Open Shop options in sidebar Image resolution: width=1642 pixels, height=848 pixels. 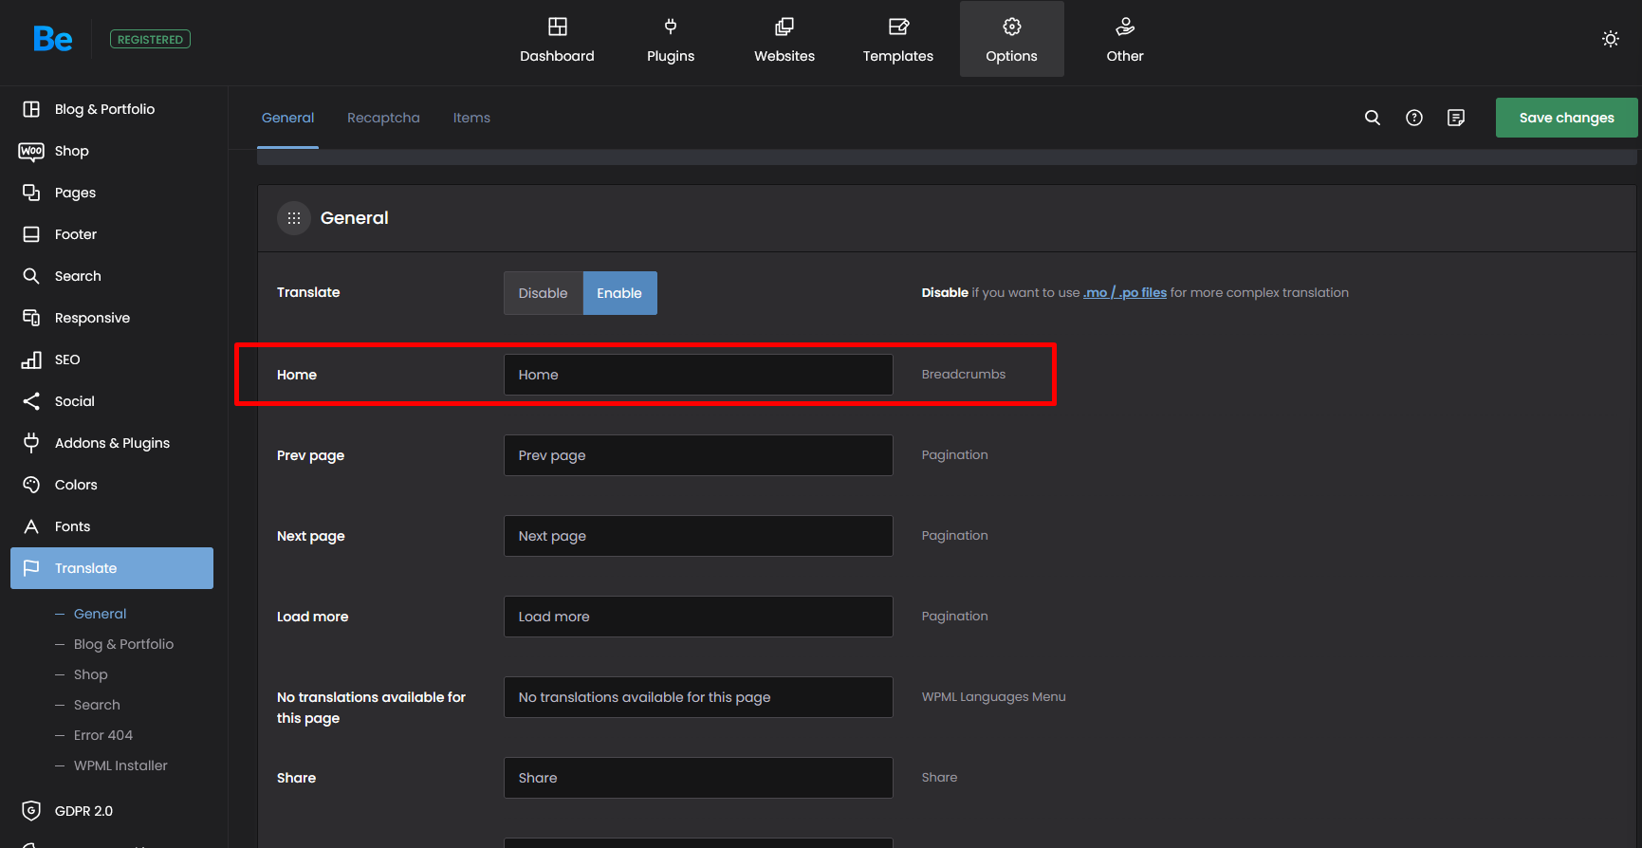tap(112, 151)
